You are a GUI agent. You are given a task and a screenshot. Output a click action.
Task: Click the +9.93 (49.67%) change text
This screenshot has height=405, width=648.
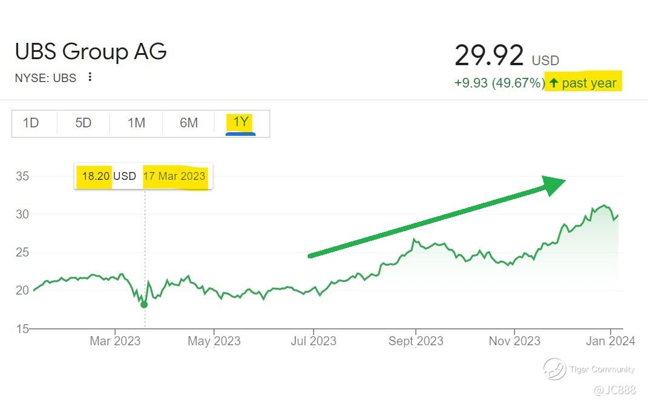[x=499, y=83]
